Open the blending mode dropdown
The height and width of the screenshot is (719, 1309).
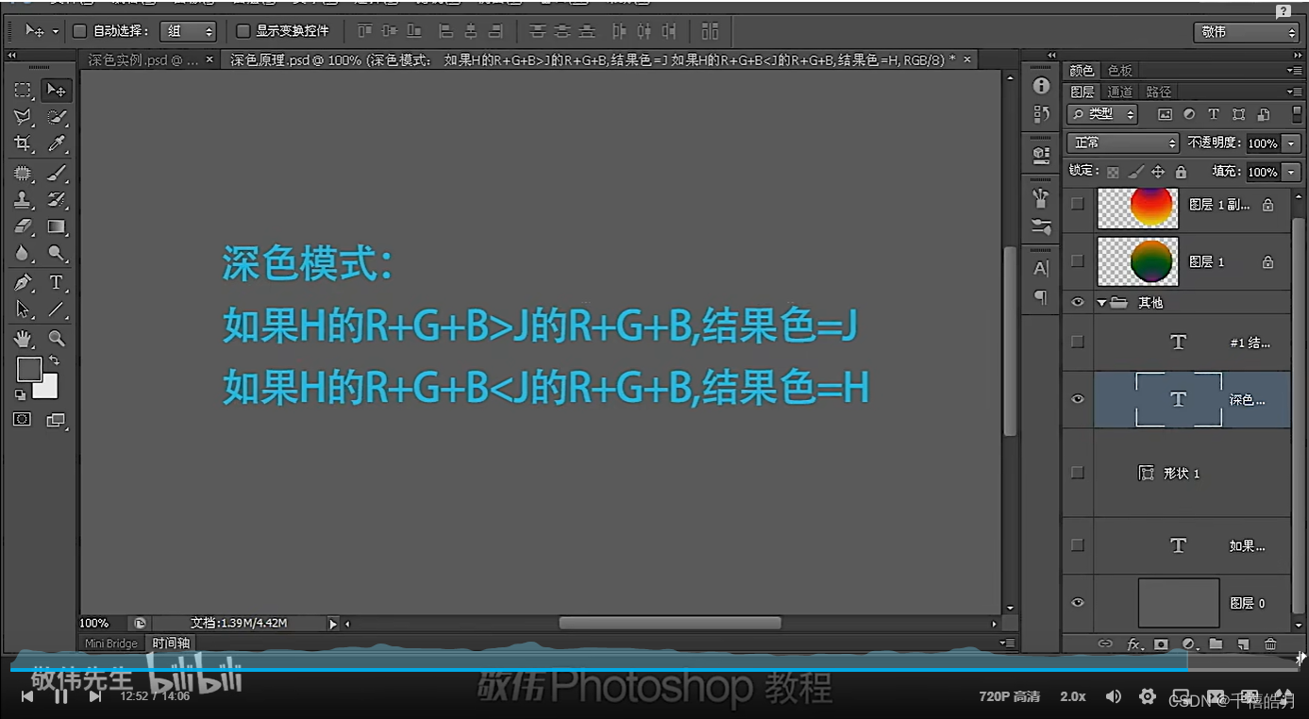[1122, 142]
